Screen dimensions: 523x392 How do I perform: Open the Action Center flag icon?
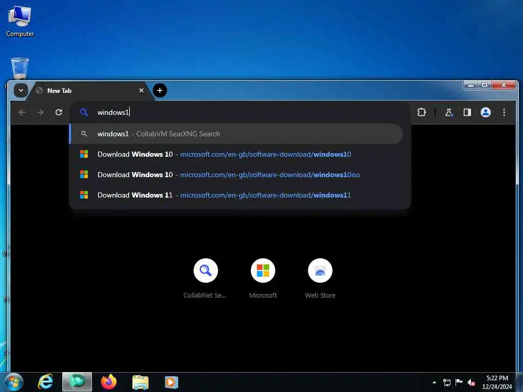pyautogui.click(x=459, y=382)
